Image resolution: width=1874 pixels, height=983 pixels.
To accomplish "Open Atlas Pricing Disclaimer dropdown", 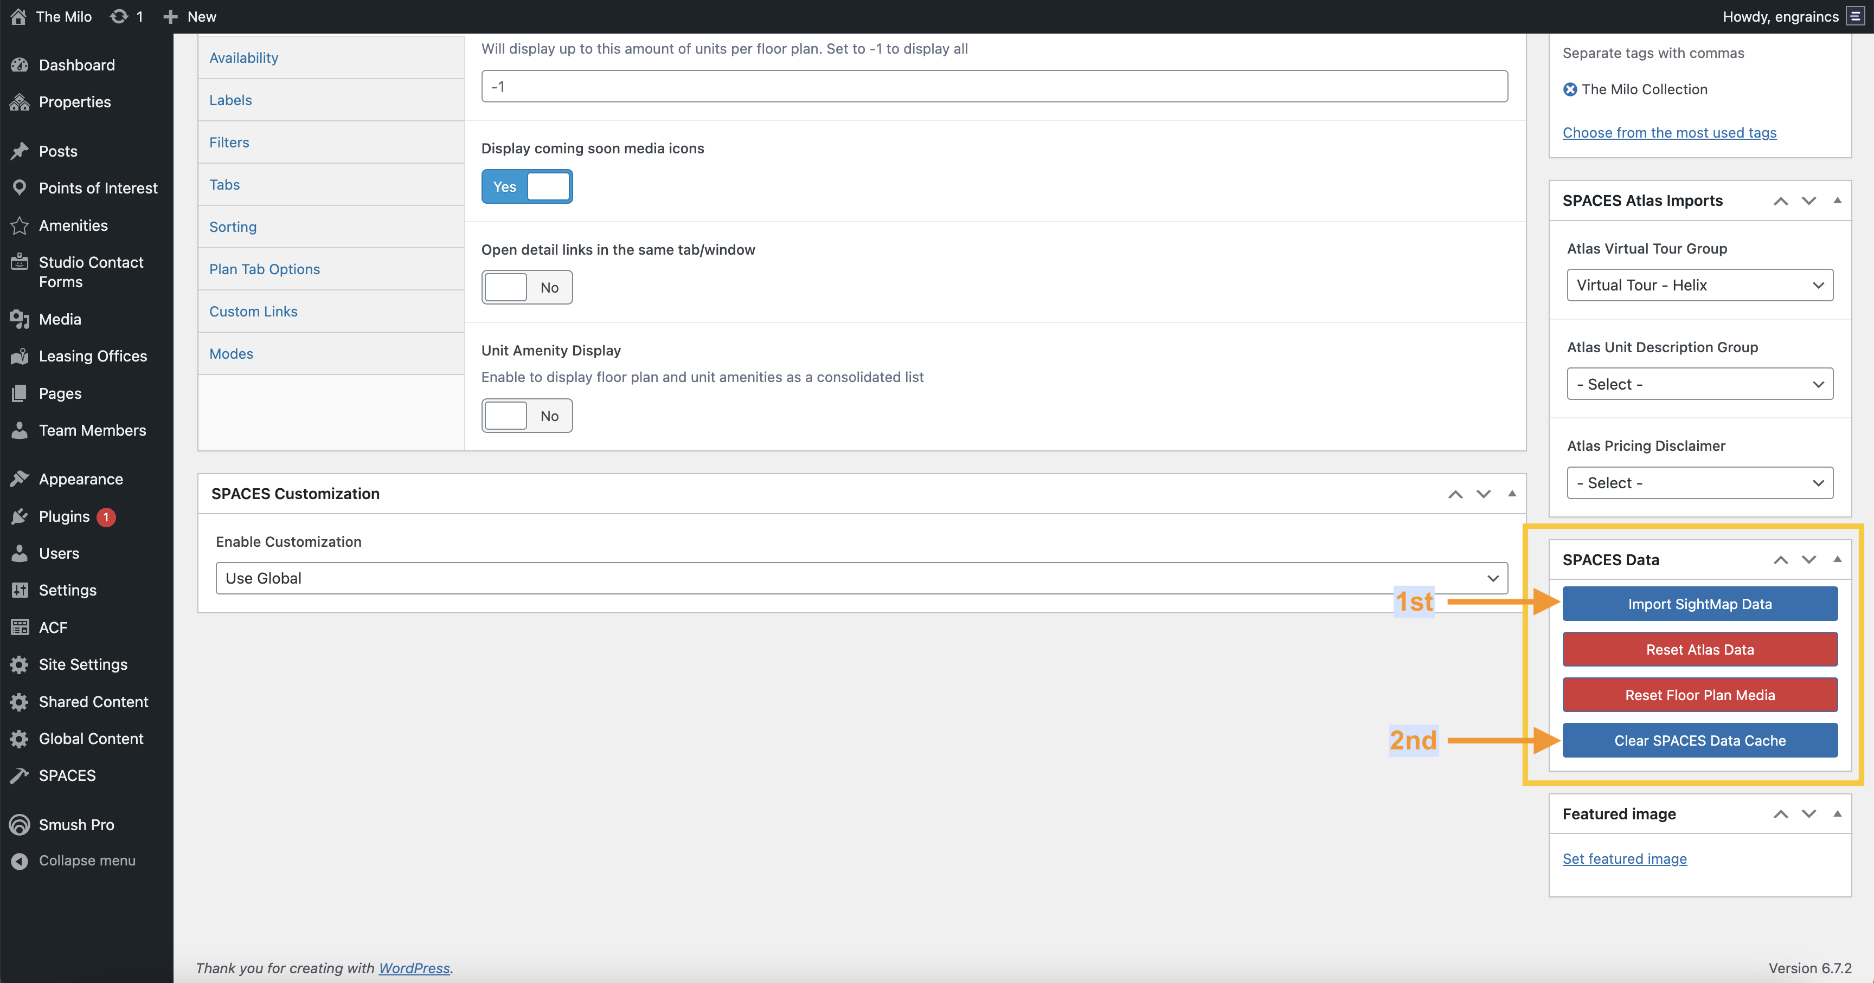I will tap(1699, 483).
